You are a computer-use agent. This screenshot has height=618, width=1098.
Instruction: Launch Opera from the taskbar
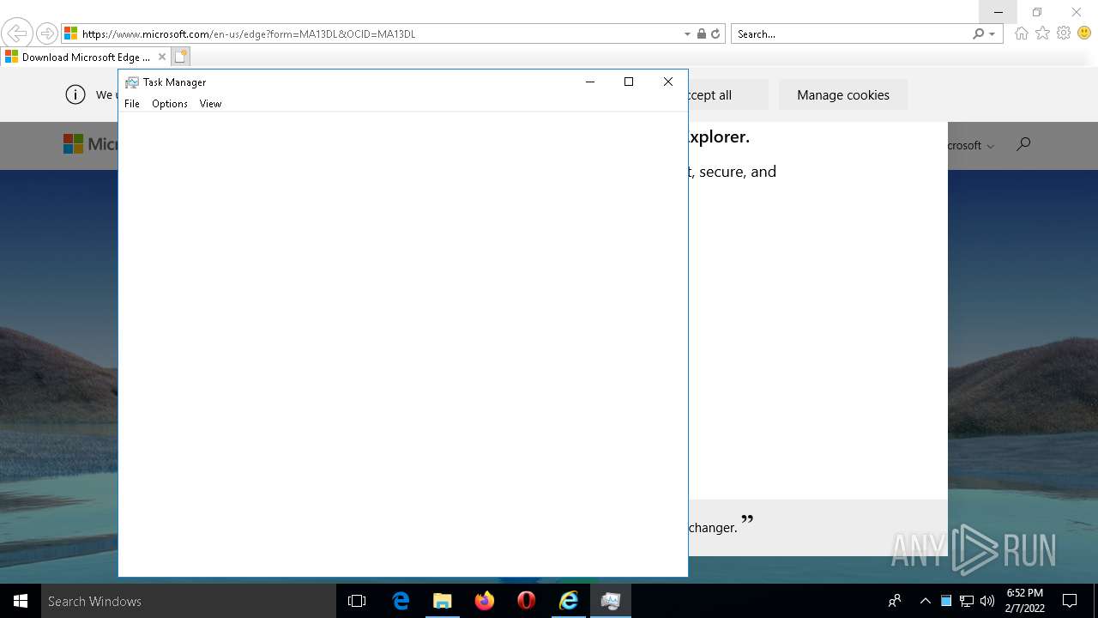tap(527, 601)
